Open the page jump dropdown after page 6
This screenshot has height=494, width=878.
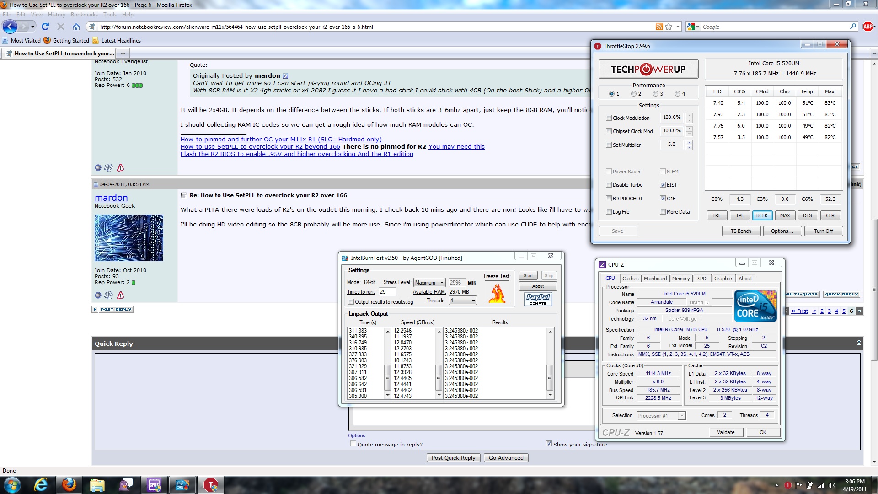tap(859, 311)
